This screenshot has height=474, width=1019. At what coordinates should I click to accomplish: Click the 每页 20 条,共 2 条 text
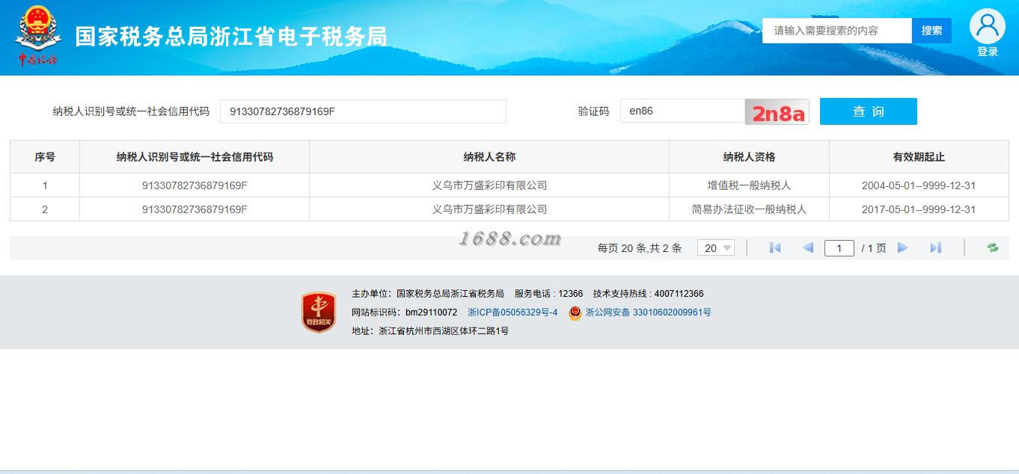pyautogui.click(x=640, y=248)
